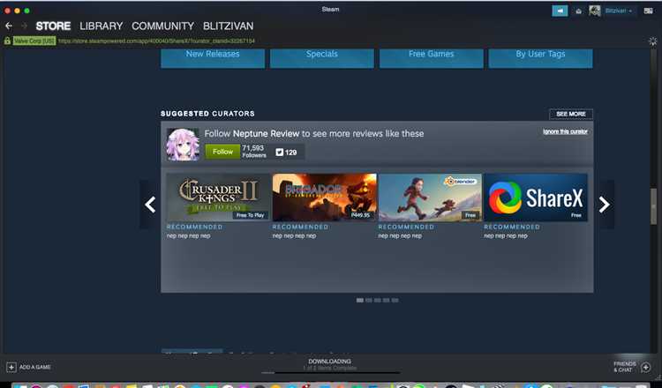Click the page vertical scrollbar thumb
The image size is (662, 388).
click(x=654, y=206)
